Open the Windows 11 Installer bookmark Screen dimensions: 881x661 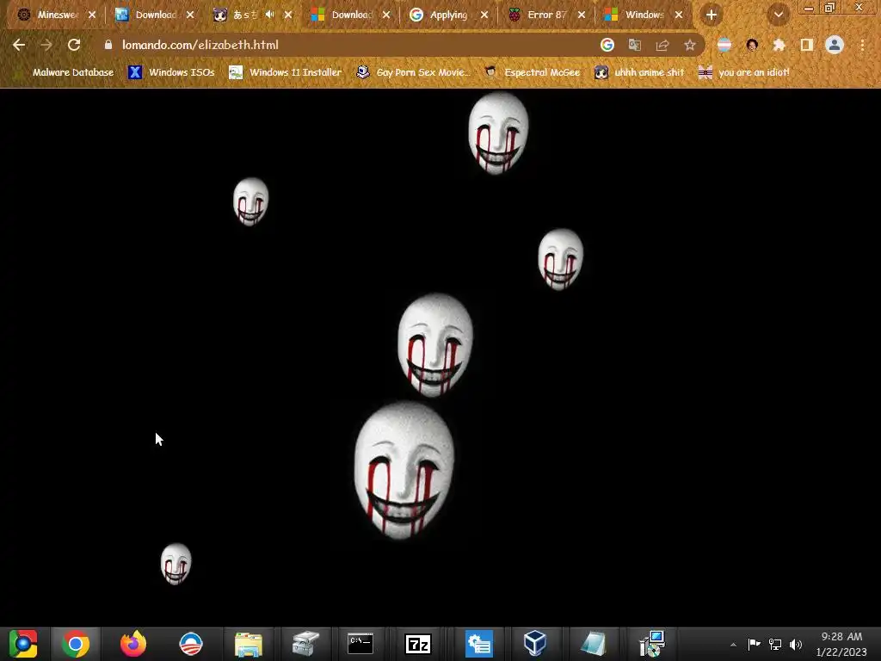tap(286, 72)
